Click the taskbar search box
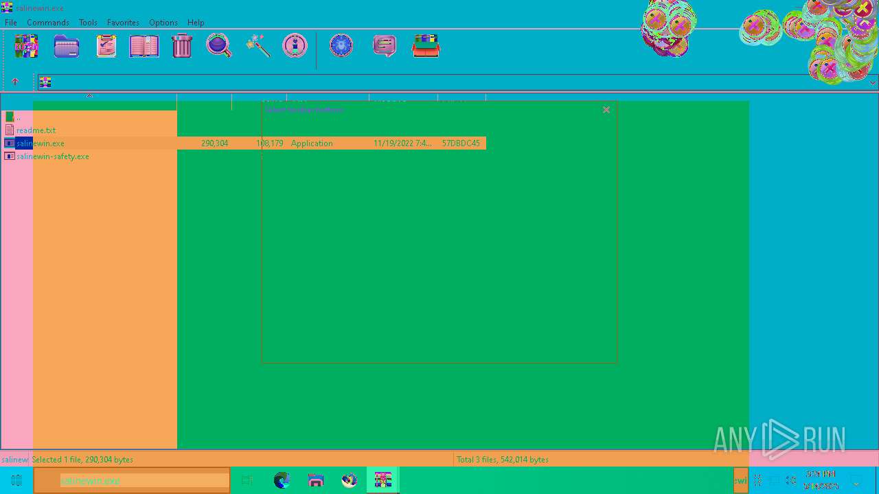The height and width of the screenshot is (494, 879). point(131,480)
